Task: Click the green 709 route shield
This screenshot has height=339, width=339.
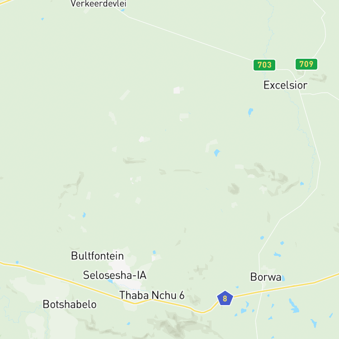Action: pyautogui.click(x=306, y=64)
